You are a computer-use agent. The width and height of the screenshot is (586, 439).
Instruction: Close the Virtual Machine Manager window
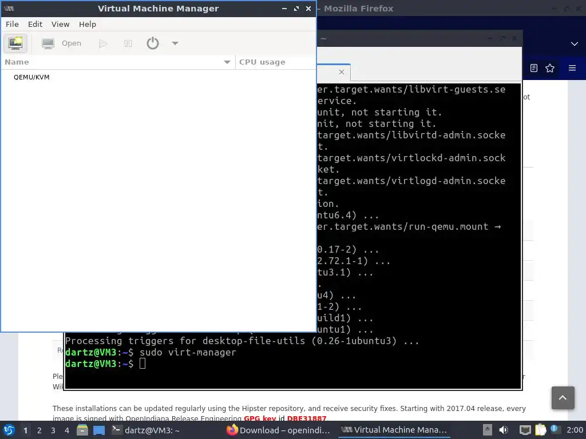pyautogui.click(x=308, y=9)
